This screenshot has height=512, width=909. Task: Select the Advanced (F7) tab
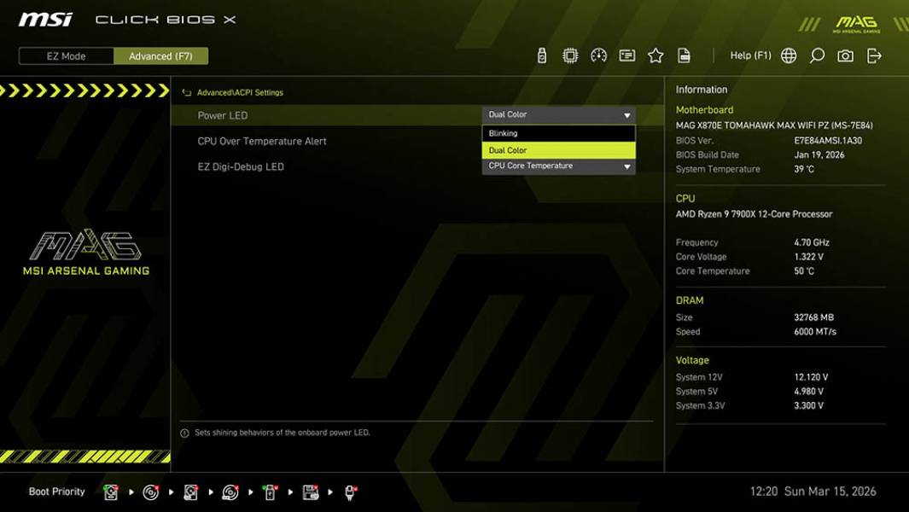[161, 55]
